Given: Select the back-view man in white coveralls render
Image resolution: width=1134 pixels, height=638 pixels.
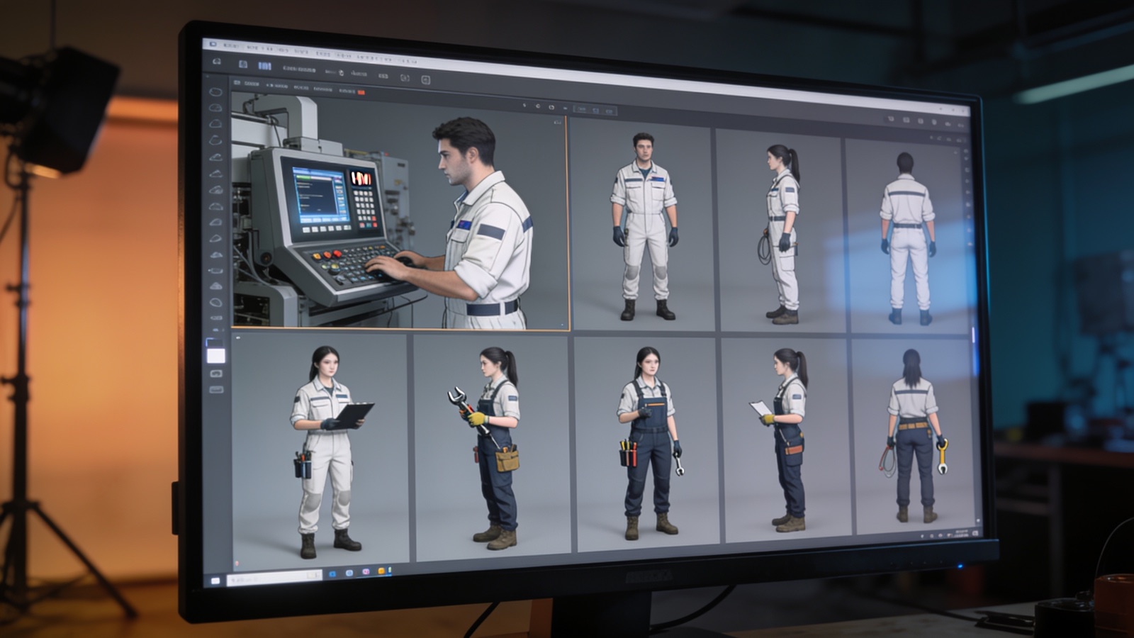Looking at the screenshot, I should click(907, 236).
